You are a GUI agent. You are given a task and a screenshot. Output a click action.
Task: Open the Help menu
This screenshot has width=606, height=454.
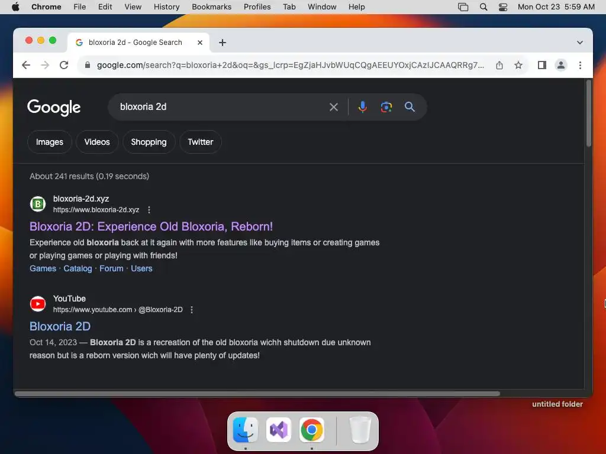click(x=356, y=7)
